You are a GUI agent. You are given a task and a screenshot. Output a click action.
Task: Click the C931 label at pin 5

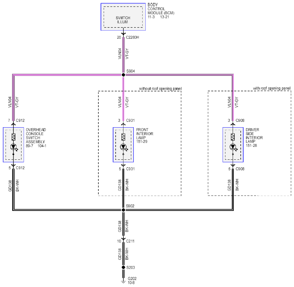click(131, 169)
